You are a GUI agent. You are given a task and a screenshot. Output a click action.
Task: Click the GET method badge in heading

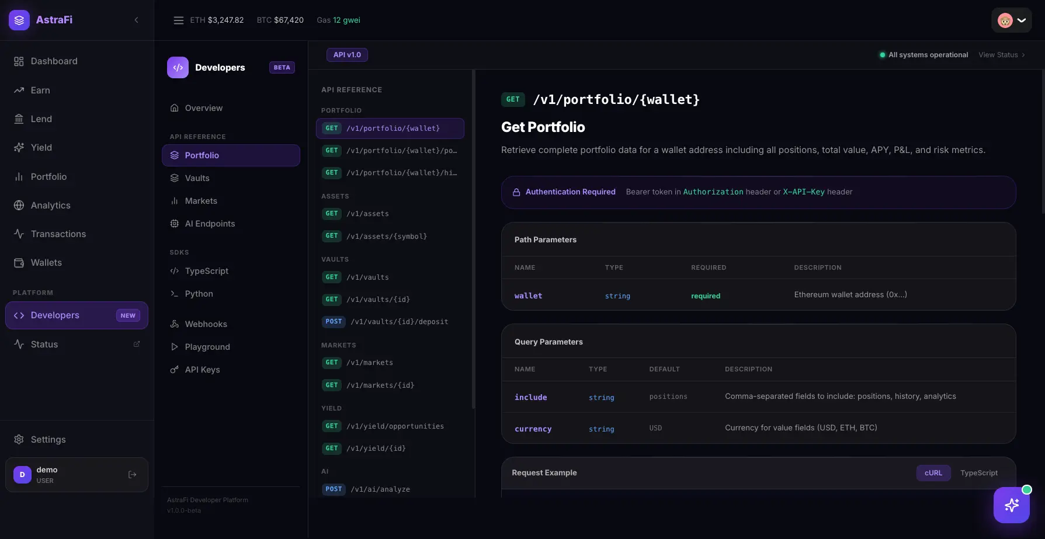tap(513, 100)
